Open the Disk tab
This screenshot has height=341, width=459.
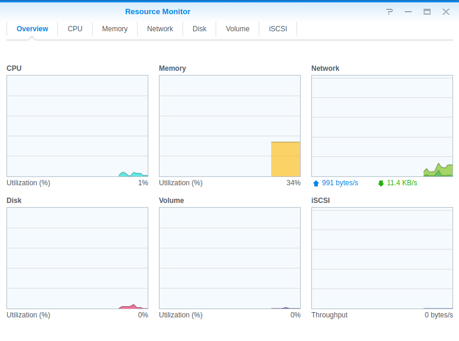pos(199,29)
